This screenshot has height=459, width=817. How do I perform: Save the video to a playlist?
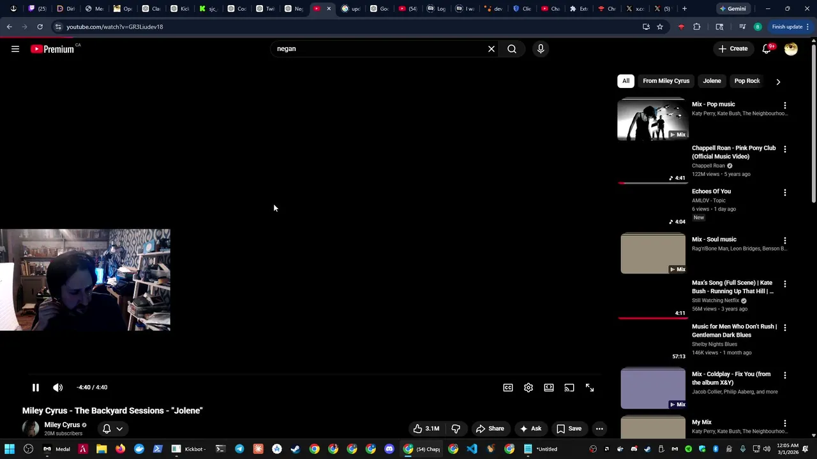tap(569, 429)
